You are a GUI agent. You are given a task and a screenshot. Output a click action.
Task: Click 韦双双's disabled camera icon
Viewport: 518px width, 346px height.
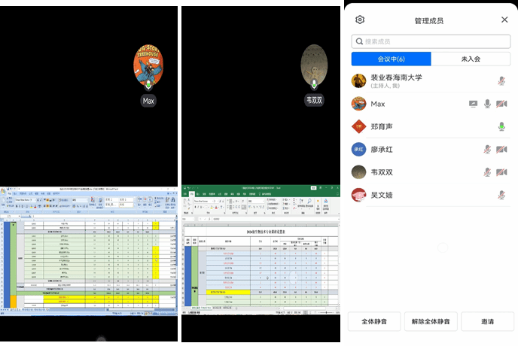click(501, 172)
